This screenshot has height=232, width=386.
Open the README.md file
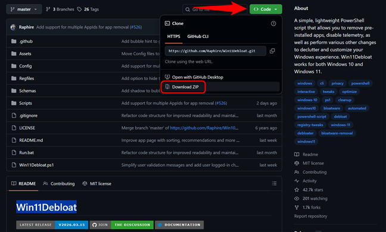coord(31,140)
